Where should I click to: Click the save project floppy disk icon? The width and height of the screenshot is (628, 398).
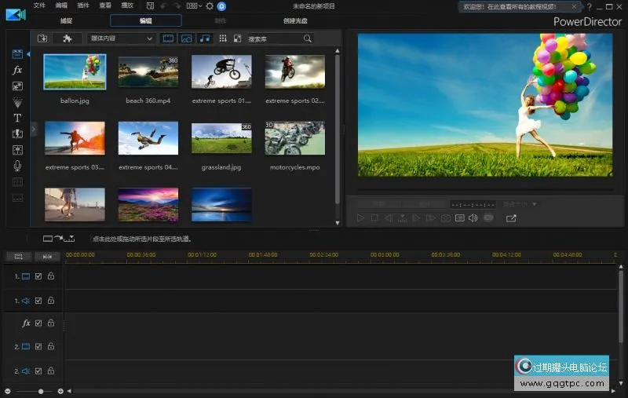[x=151, y=6]
